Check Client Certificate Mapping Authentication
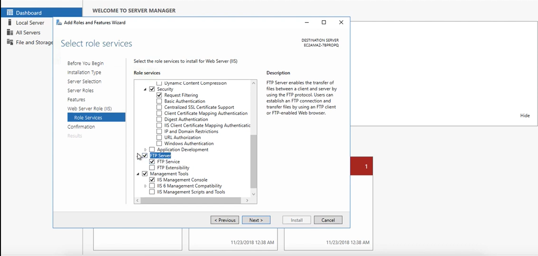538x256 pixels. (159, 113)
